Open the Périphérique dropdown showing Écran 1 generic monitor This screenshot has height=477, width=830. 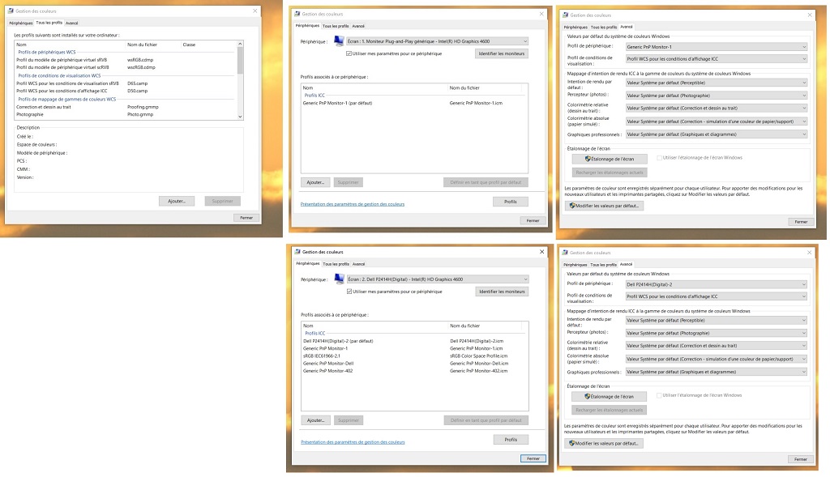point(436,41)
